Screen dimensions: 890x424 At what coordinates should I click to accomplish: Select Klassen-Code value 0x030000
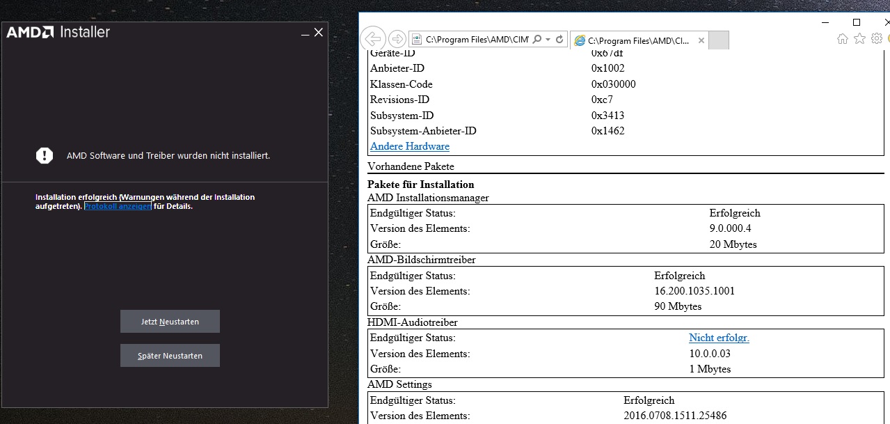[614, 84]
